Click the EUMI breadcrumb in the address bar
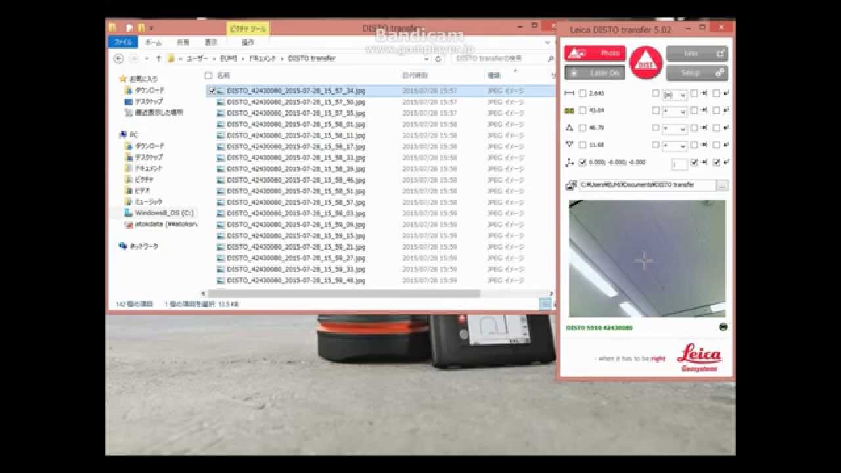 click(228, 58)
